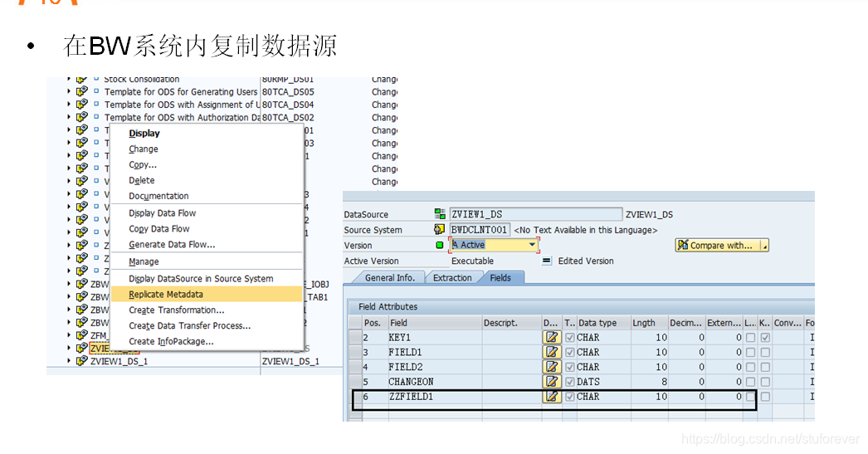Viewport: 868px width, 454px height.
Task: Click the DataSource icon beside ZVIEW1_DS field
Action: (x=440, y=213)
